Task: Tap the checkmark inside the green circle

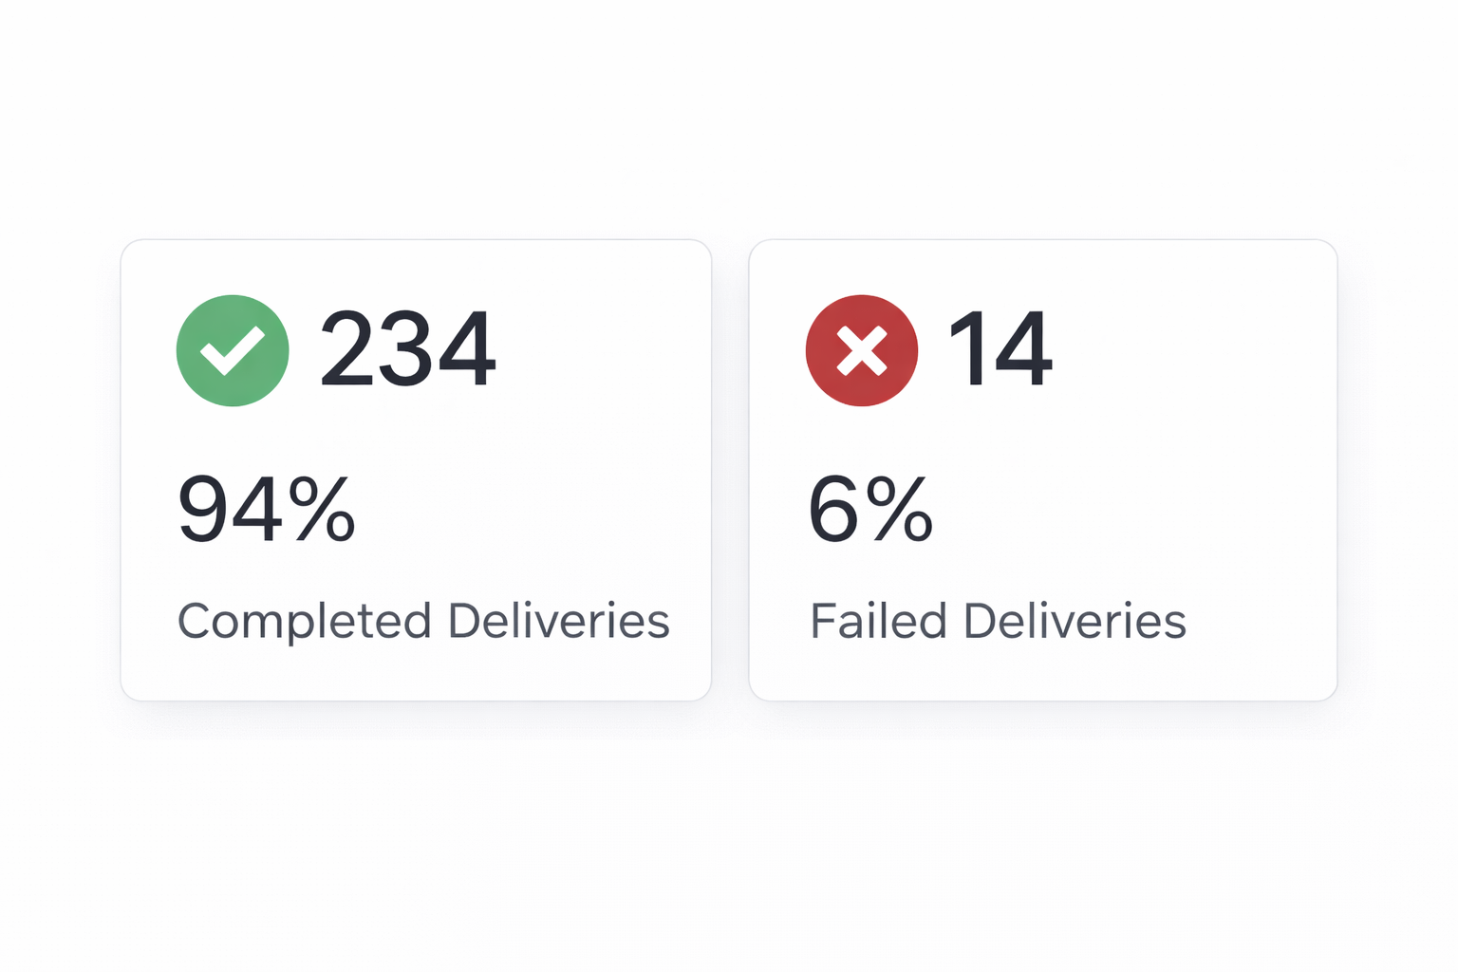Action: [233, 350]
